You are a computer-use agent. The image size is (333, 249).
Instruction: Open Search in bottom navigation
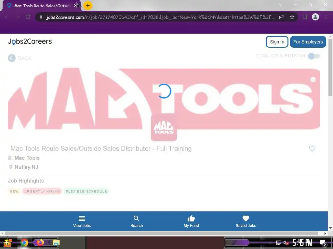pos(137,221)
